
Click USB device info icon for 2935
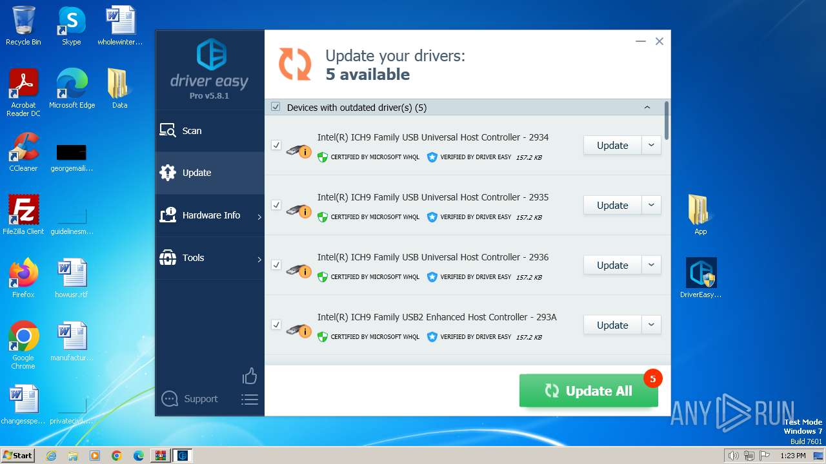click(x=299, y=211)
